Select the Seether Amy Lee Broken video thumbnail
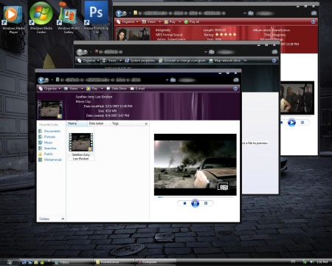The width and height of the screenshot is (332, 266). pos(81,146)
